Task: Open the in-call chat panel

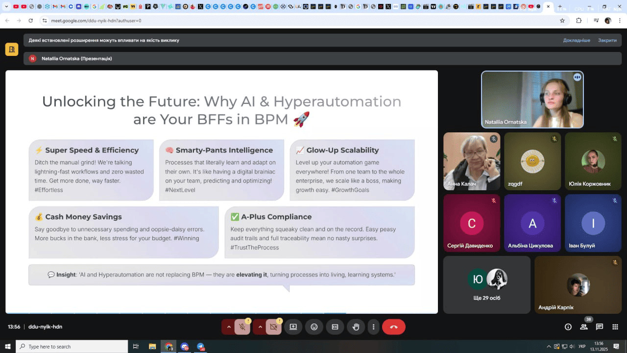Action: point(600,327)
